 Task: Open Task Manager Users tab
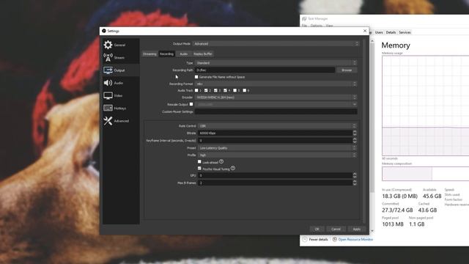tap(379, 32)
